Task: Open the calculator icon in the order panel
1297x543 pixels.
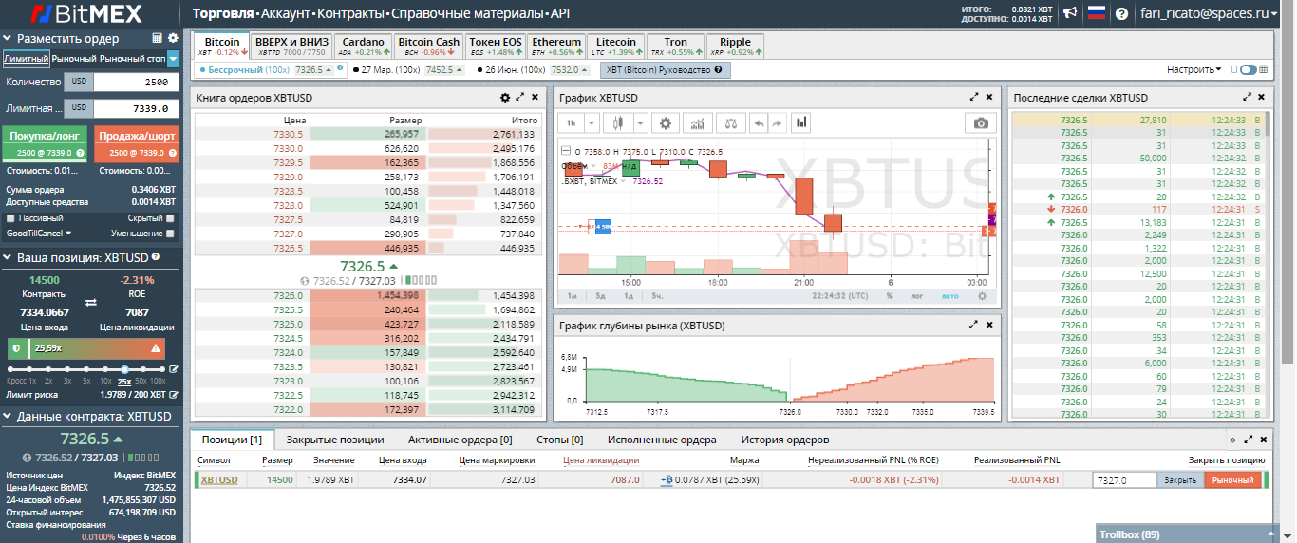Action: pyautogui.click(x=158, y=39)
